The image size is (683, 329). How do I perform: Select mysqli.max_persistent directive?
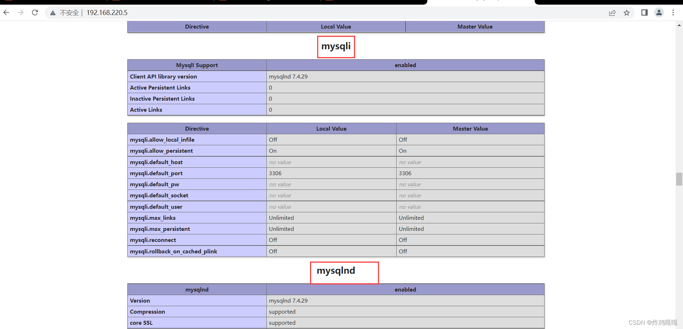click(160, 229)
